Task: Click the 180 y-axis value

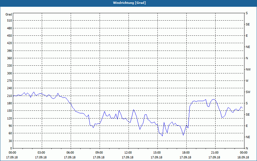Action: (9, 103)
